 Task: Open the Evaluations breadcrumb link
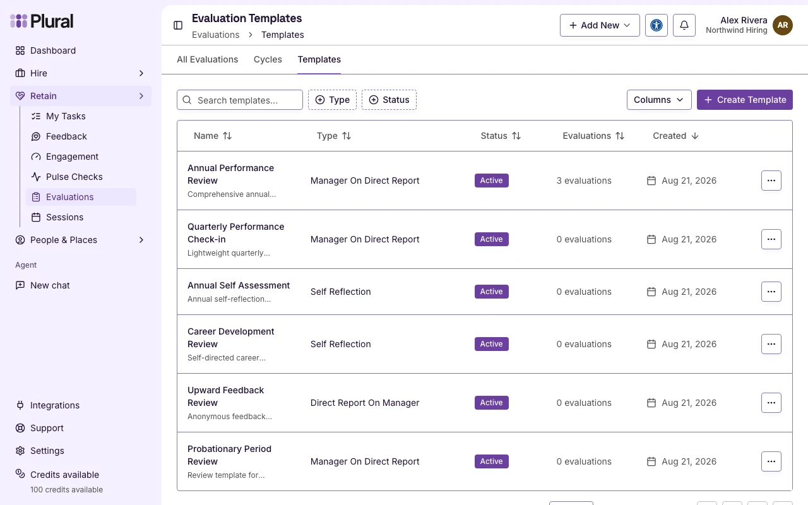pos(216,35)
